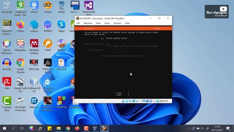Open the View menu in VirtualBox
Image resolution: width=234 pixels, height=132 pixels.
(x=98, y=23)
